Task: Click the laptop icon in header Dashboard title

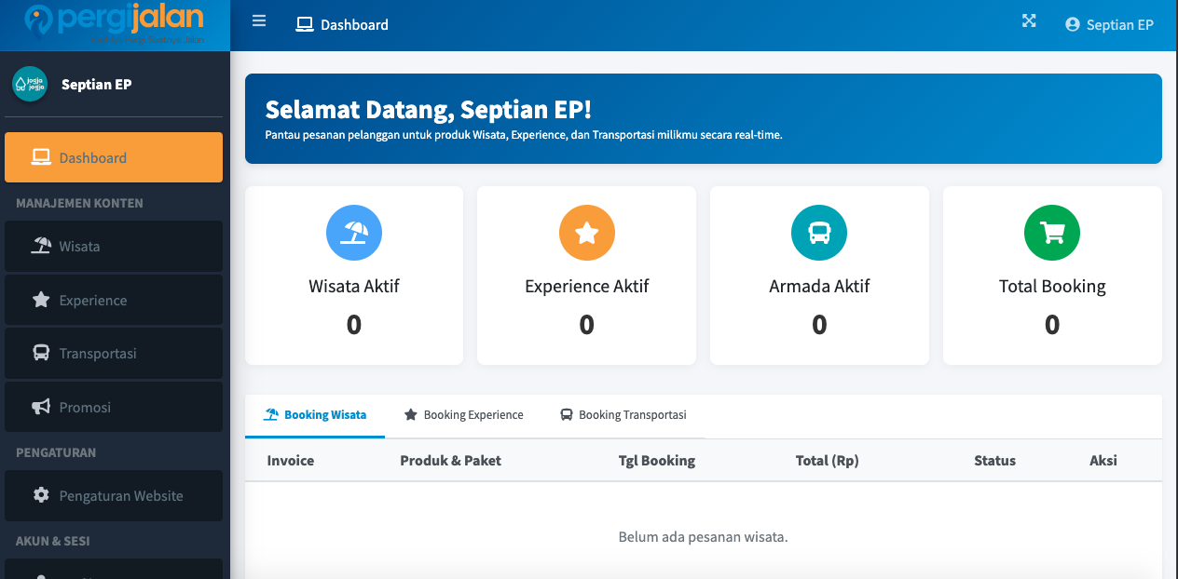Action: [305, 25]
